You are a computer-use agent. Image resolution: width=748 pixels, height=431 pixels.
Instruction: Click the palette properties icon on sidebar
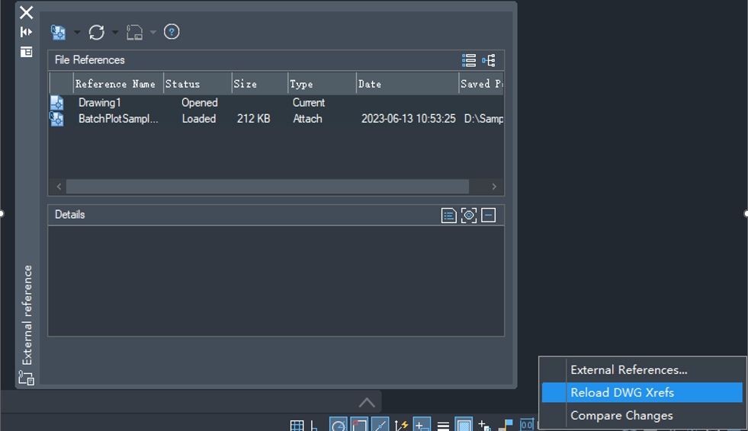[x=26, y=52]
